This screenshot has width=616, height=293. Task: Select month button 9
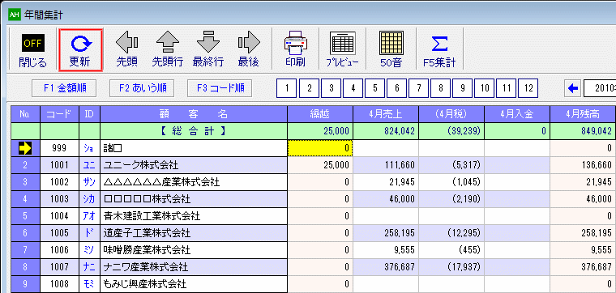(x=462, y=88)
